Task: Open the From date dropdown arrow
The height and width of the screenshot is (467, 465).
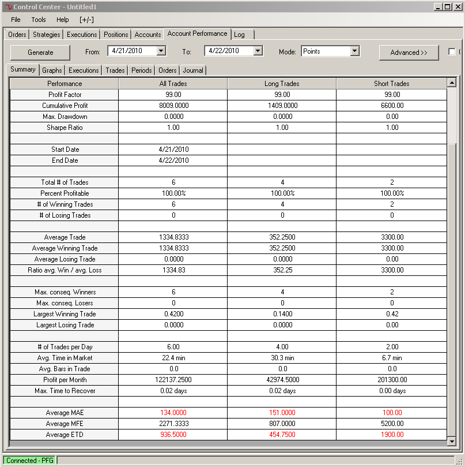Action: tap(161, 51)
